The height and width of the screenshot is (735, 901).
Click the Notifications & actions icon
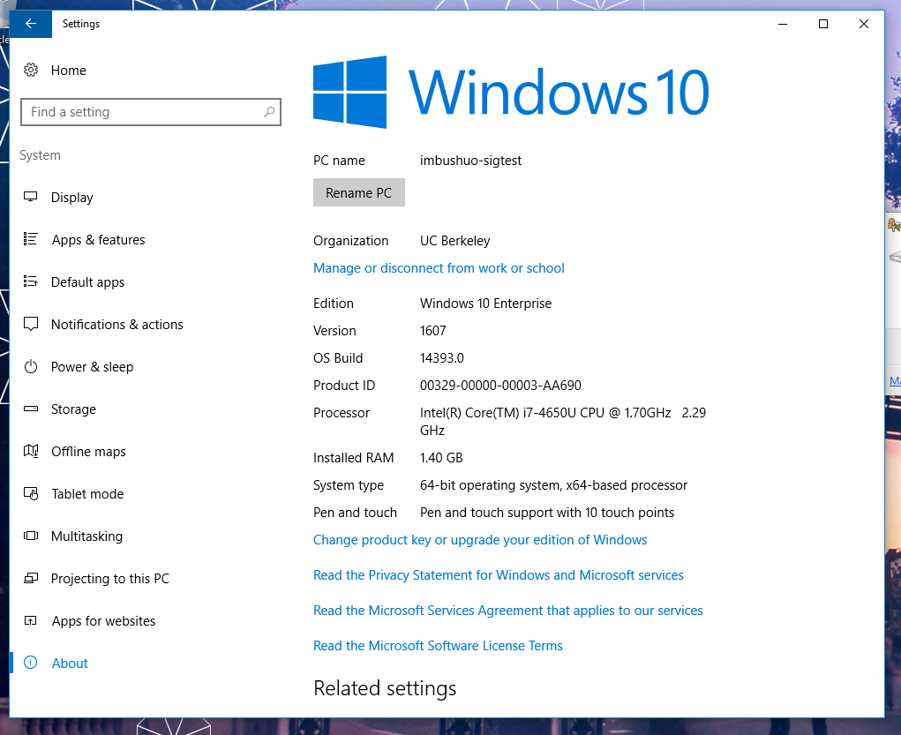[x=30, y=324]
